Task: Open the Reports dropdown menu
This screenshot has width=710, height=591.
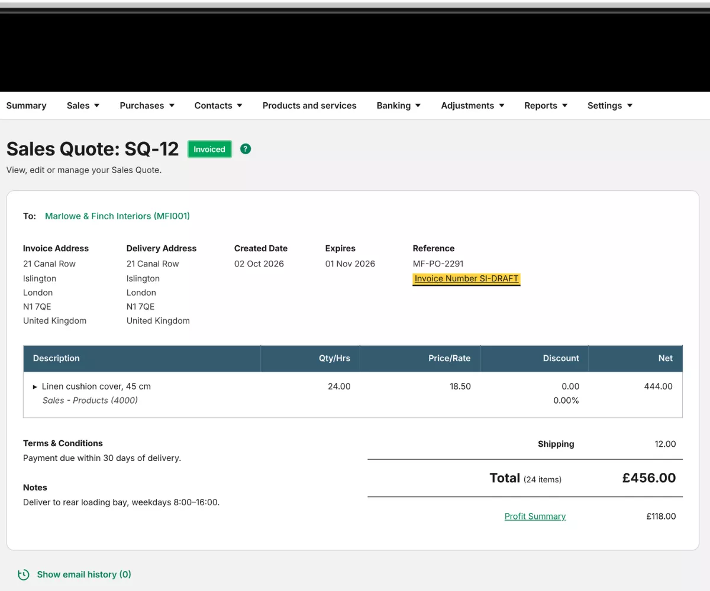Action: pyautogui.click(x=546, y=106)
